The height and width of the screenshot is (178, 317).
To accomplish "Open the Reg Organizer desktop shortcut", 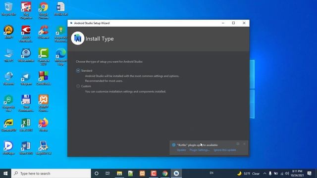I will click(26, 10).
